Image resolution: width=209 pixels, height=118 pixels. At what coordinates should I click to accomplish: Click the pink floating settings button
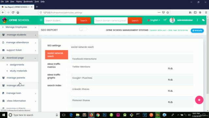199,100
